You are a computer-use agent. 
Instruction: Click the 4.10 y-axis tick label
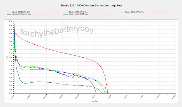(x=11, y=29)
